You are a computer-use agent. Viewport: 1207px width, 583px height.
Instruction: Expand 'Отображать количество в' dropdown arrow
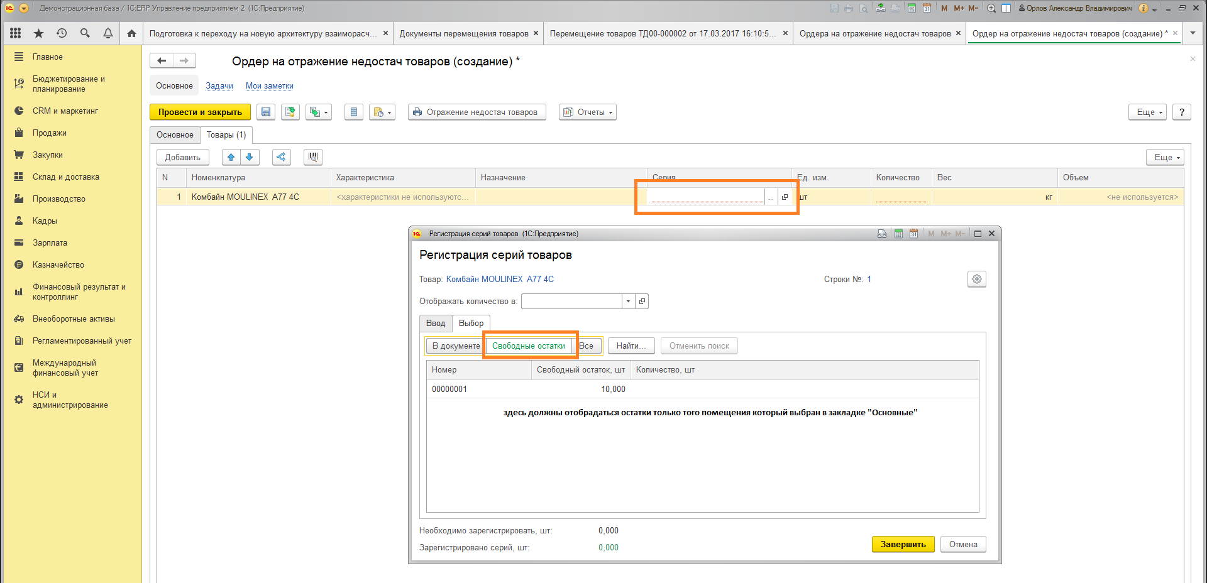[628, 302]
